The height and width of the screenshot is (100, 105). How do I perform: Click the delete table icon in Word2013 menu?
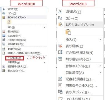60,46
